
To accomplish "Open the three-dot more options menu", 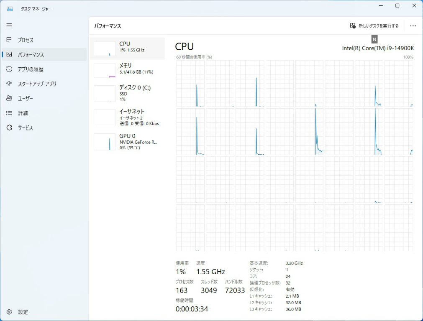I will pyautogui.click(x=413, y=26).
